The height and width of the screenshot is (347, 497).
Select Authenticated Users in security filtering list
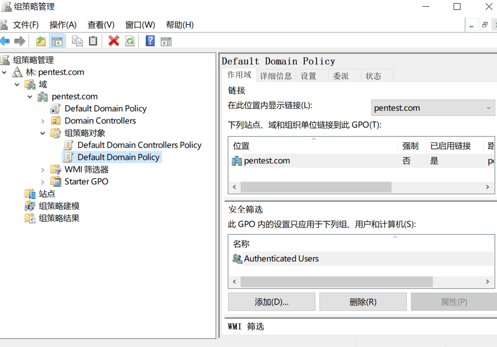click(281, 259)
